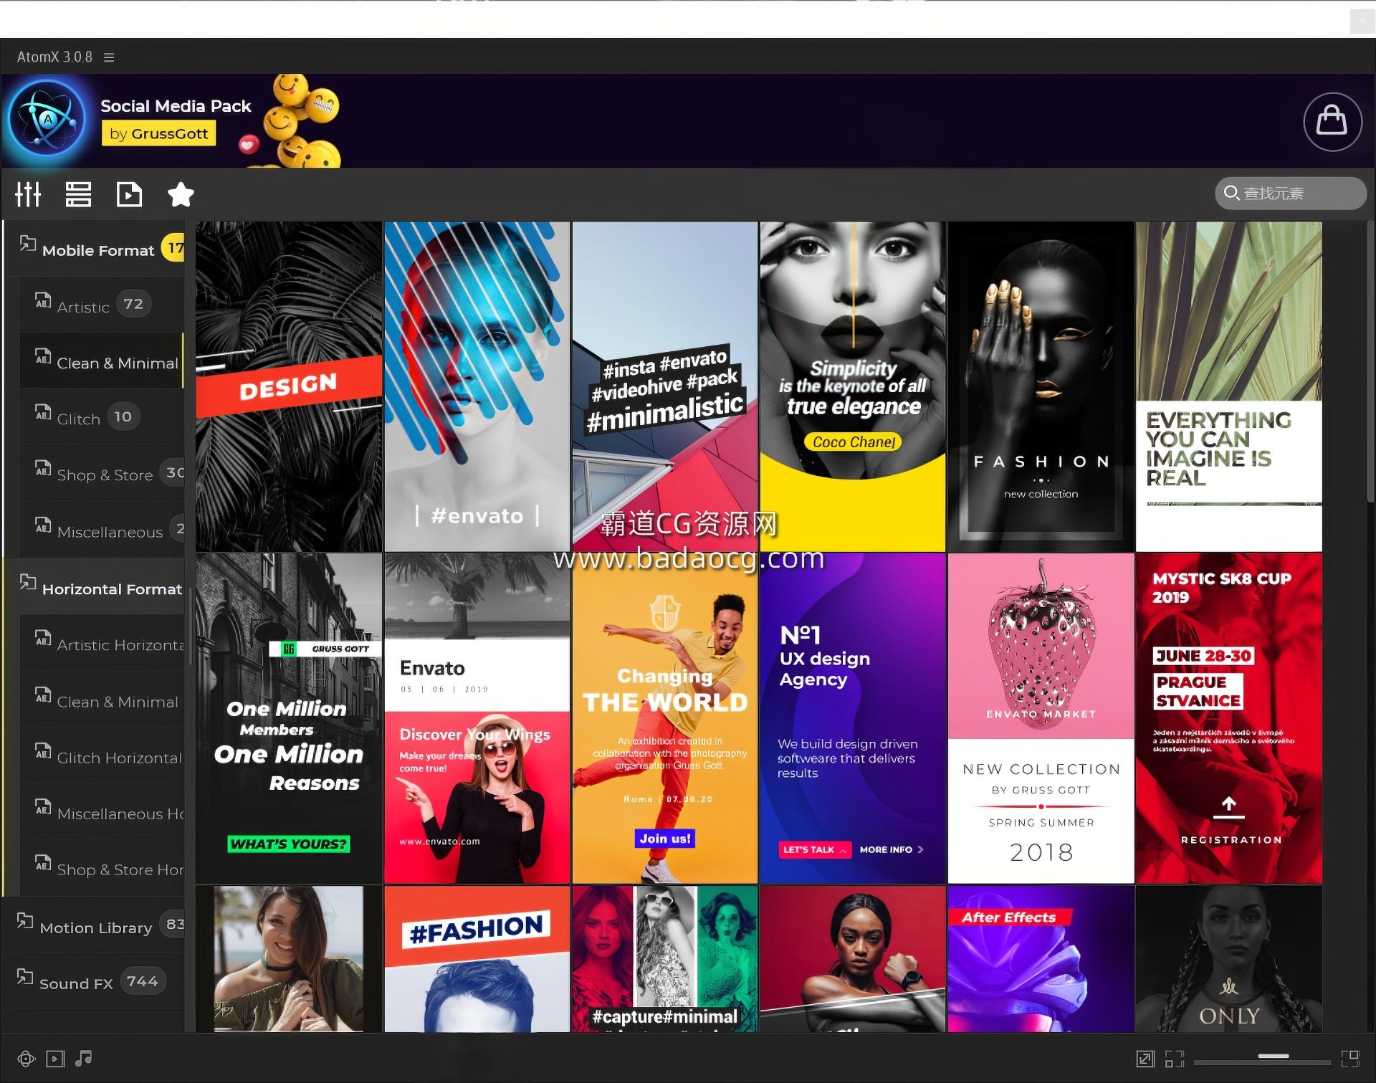Toggle the preview play icon in bottom bar

[55, 1059]
